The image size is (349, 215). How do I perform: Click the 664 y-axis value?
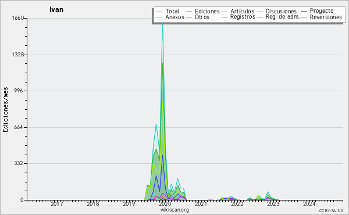click(x=19, y=127)
